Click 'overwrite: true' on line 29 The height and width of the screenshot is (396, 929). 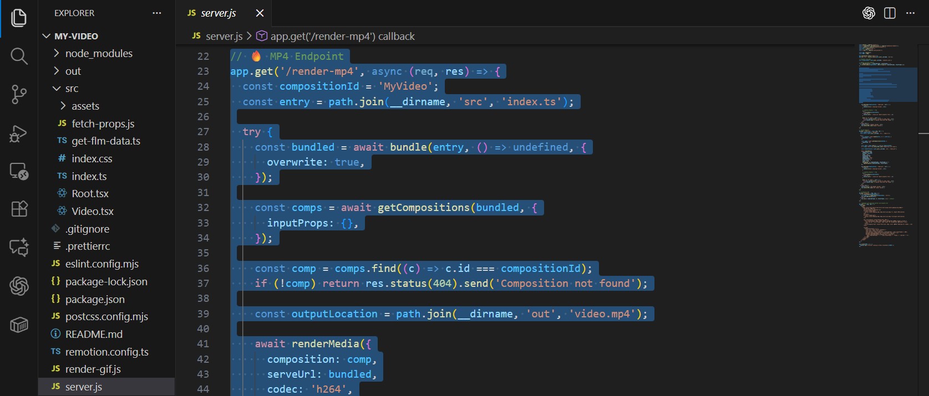tap(313, 162)
